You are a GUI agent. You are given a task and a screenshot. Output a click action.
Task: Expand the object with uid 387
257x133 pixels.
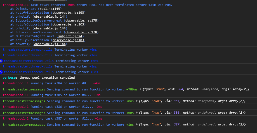point(137,125)
